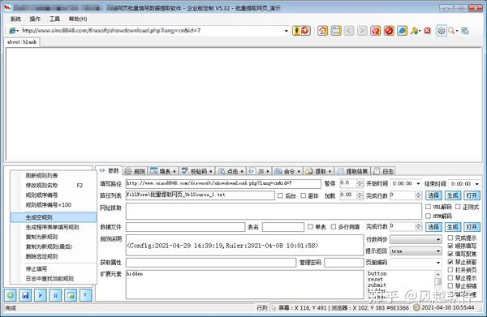
Task: Open the 提示返回 true dropdown
Action: (438, 251)
